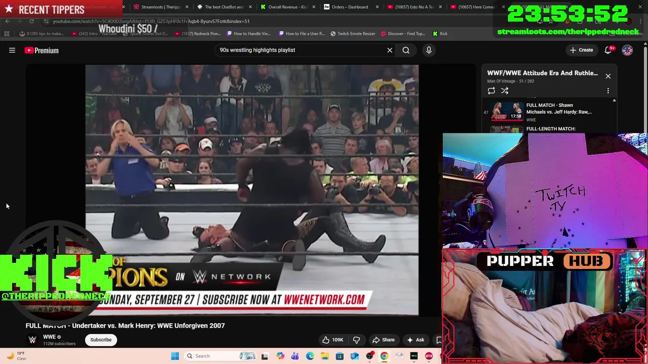Open Microsoft Teams taskbar icon

pyautogui.click(x=295, y=356)
